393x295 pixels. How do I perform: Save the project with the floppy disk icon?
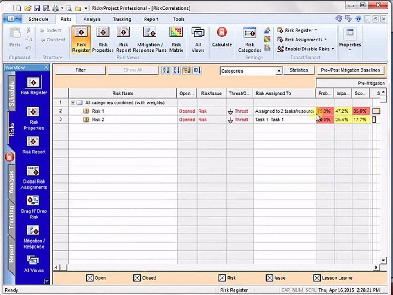pos(37,8)
